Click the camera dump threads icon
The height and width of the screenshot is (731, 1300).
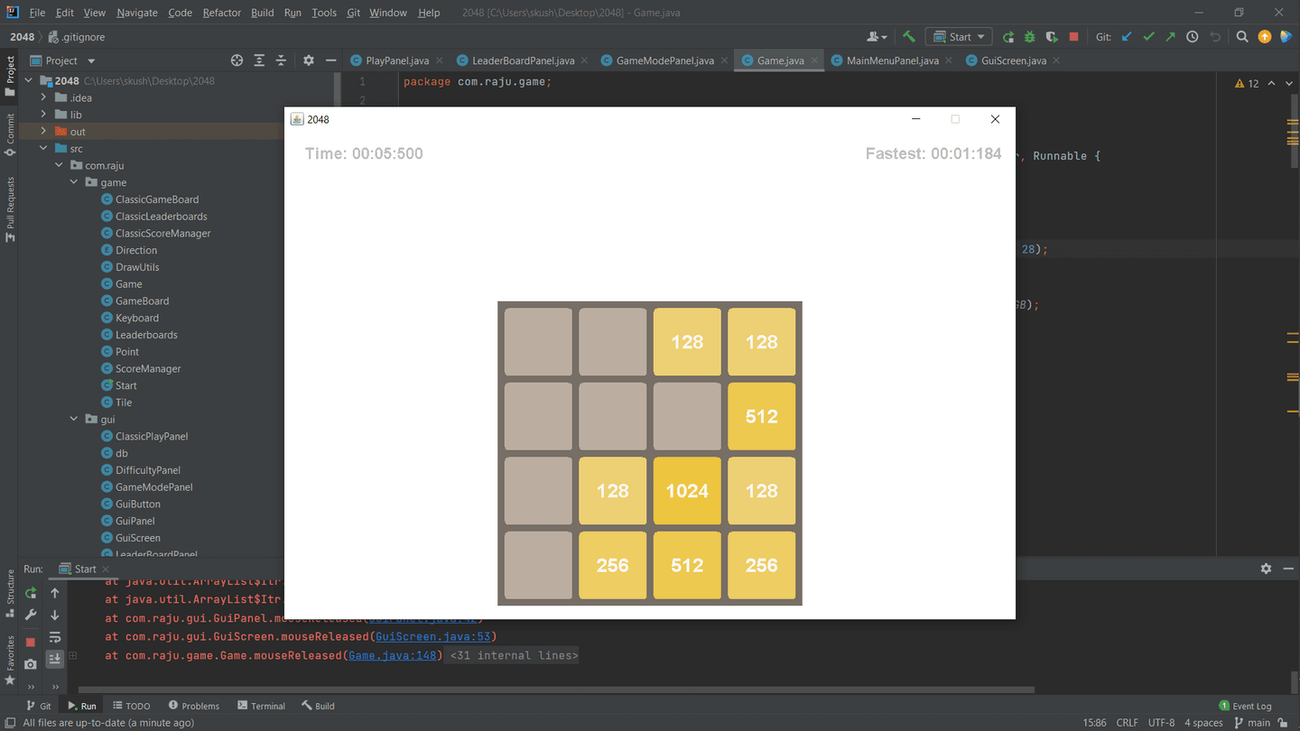(x=31, y=664)
